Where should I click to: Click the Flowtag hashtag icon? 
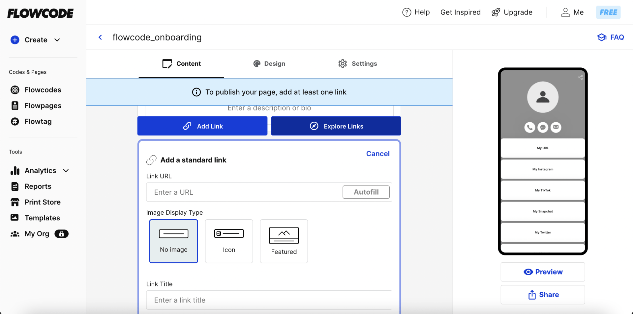coord(15,121)
